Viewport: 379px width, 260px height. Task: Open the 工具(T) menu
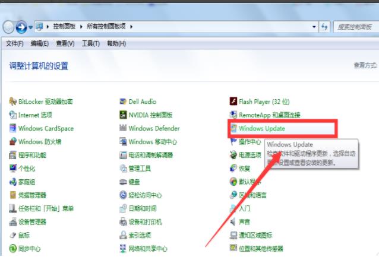click(91, 44)
